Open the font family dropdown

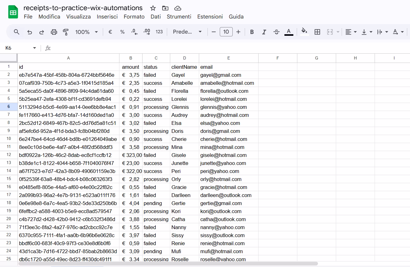187,32
